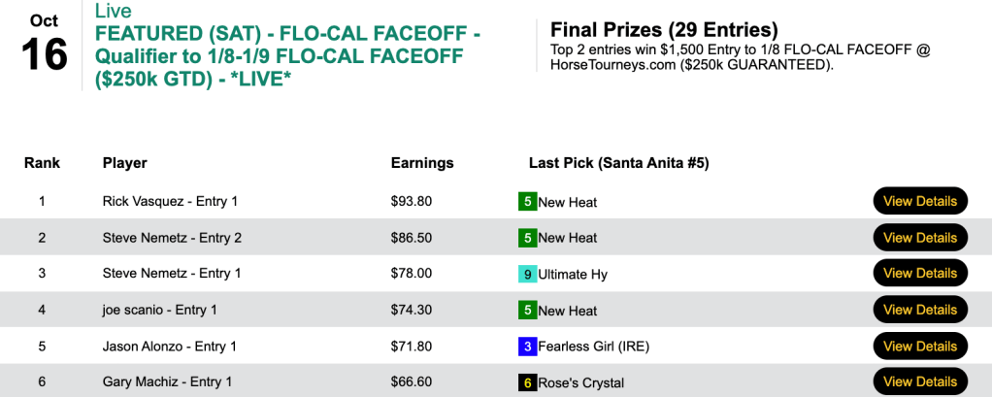Click blue number 3 badge for Fearless Girl
This screenshot has height=397, width=992.
527,347
